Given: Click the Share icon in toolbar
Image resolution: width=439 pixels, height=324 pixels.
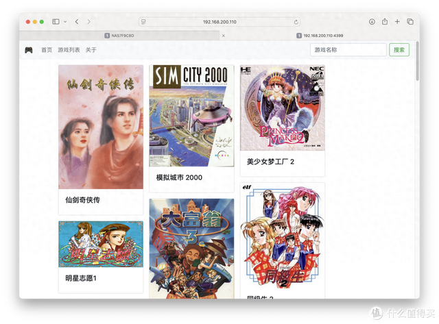Looking at the screenshot, I should (385, 21).
